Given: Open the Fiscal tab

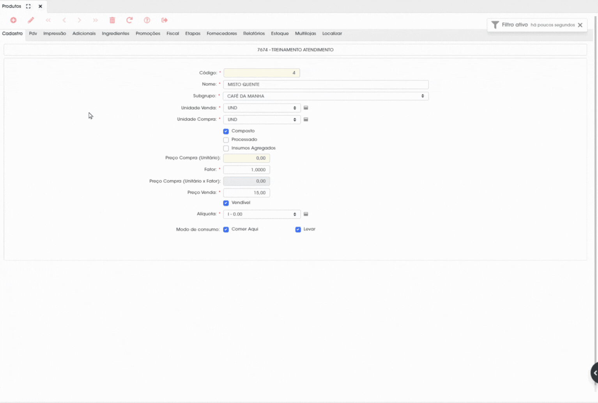Looking at the screenshot, I should (x=173, y=33).
